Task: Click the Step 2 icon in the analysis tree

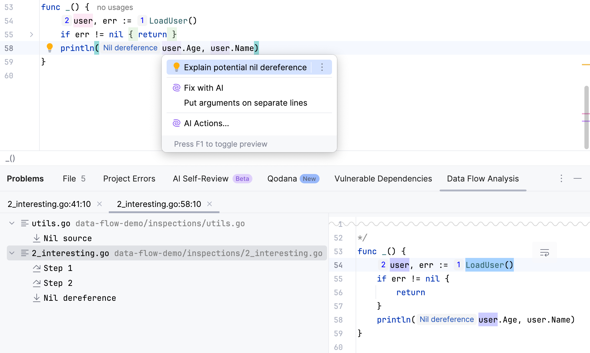Action: point(37,283)
